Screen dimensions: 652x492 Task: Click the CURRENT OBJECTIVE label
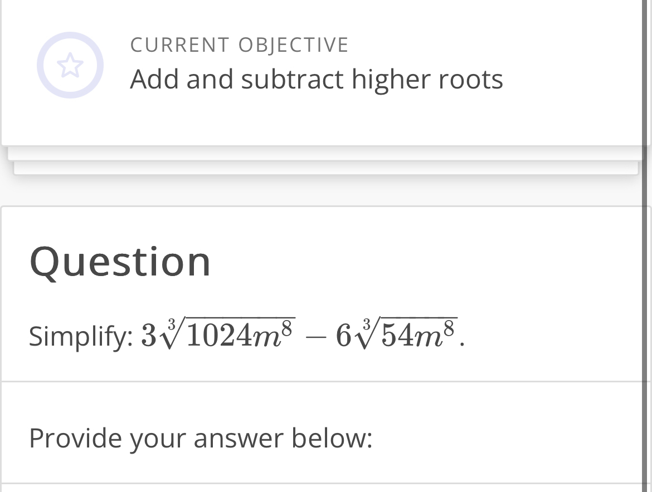pos(239,45)
